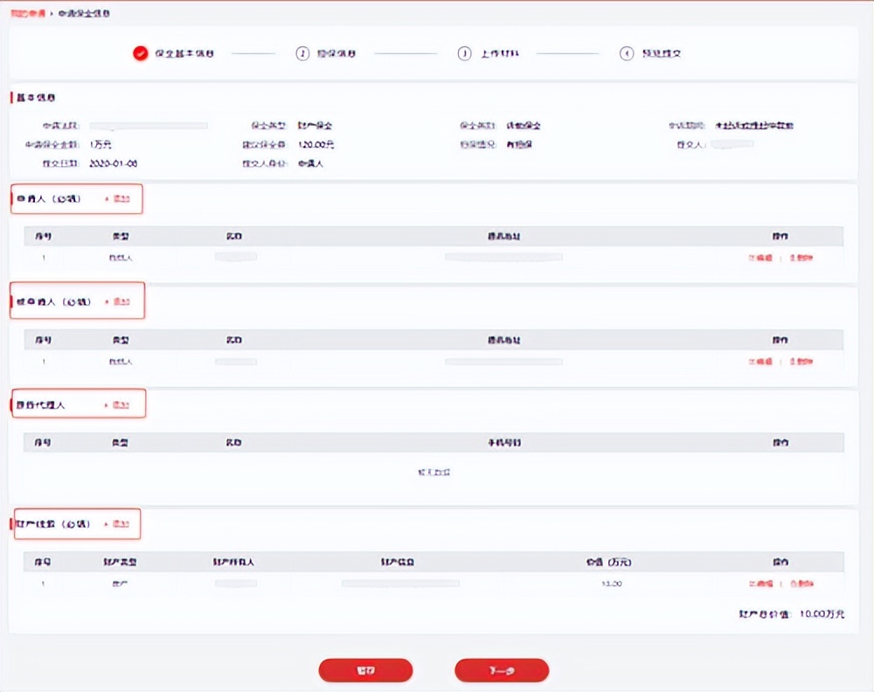Click the 上传材料 step circle icon
This screenshot has width=874, height=692.
point(465,52)
